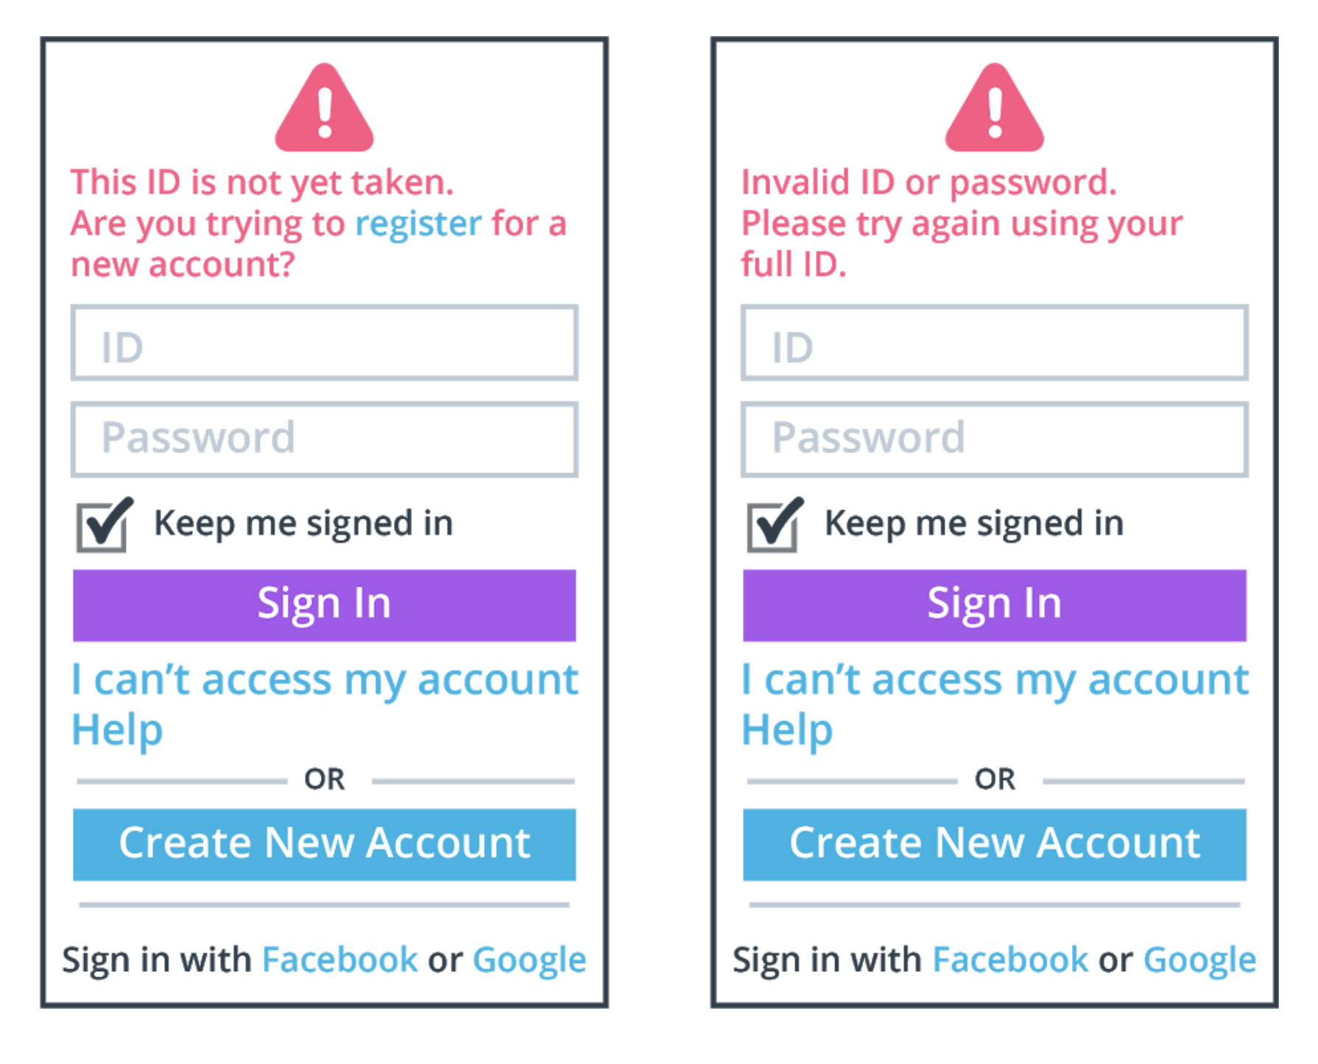Screen dimensions: 1318x1064
Task: Click the warning triangle icon in right panel
Action: coord(994,110)
